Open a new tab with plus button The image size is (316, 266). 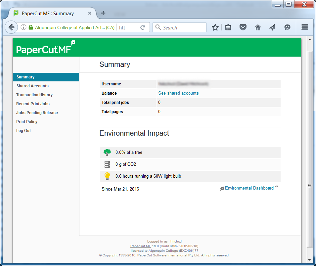coord(103,13)
